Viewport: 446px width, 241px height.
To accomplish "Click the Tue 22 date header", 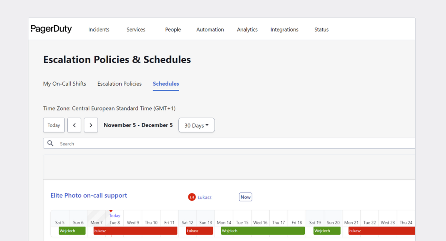I will pyautogui.click(x=369, y=223).
